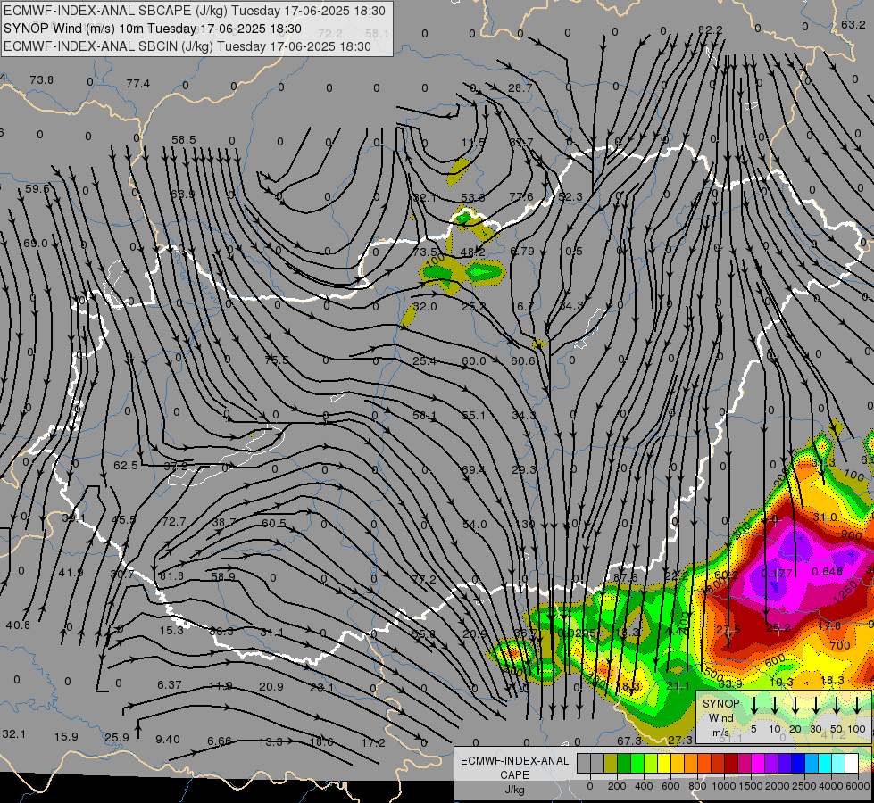Click the '77.2' grid value

tap(424, 580)
